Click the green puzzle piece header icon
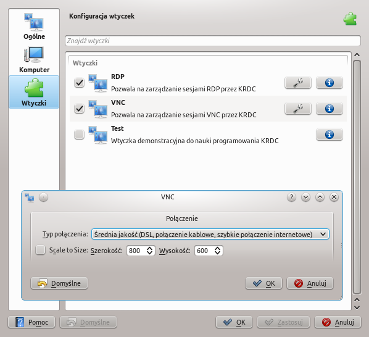 coord(350,19)
